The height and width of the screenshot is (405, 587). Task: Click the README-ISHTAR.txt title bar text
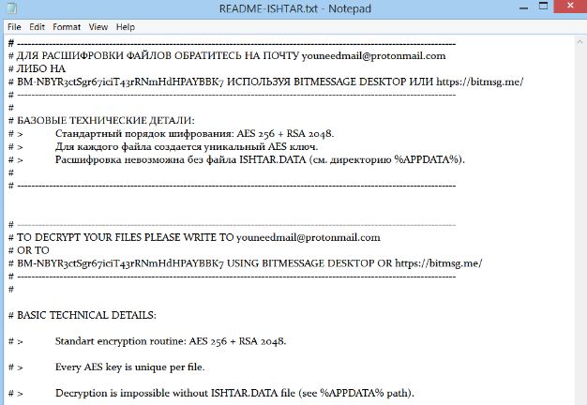(x=293, y=8)
